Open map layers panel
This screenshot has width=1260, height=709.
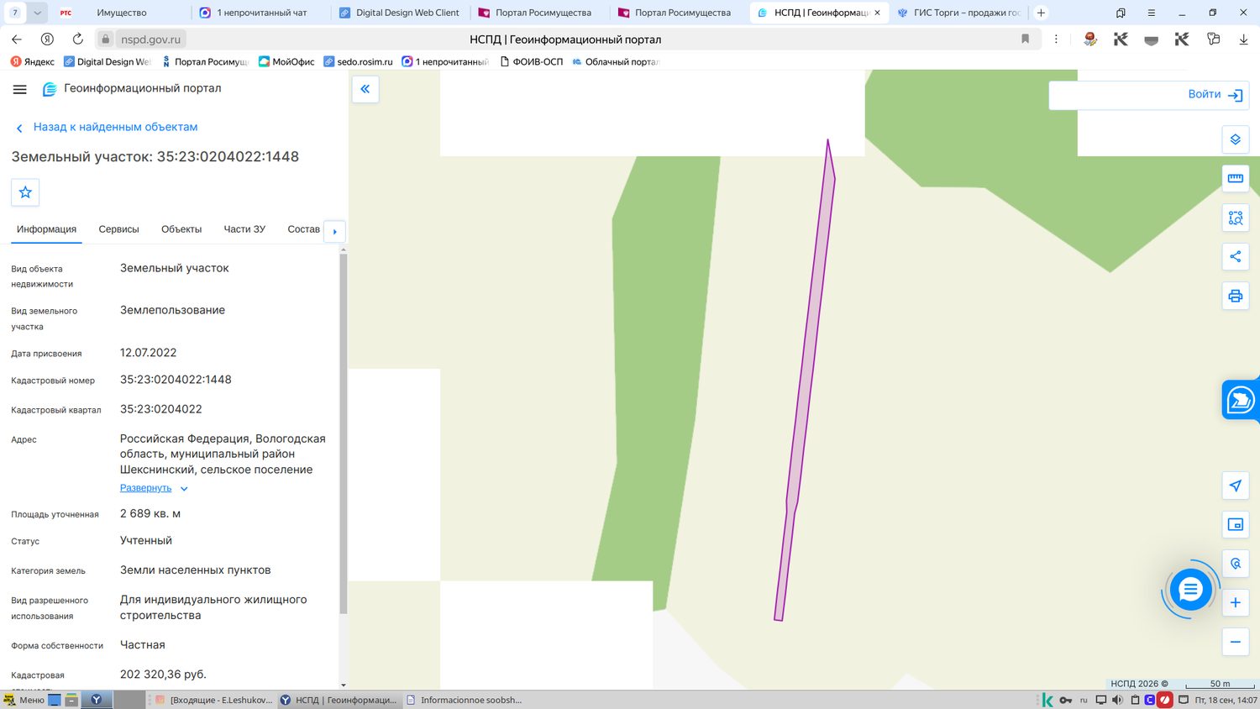click(1235, 139)
